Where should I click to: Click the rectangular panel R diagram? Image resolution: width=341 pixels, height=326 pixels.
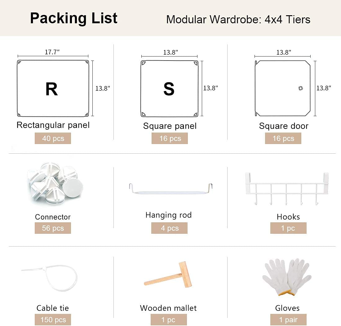click(x=53, y=88)
